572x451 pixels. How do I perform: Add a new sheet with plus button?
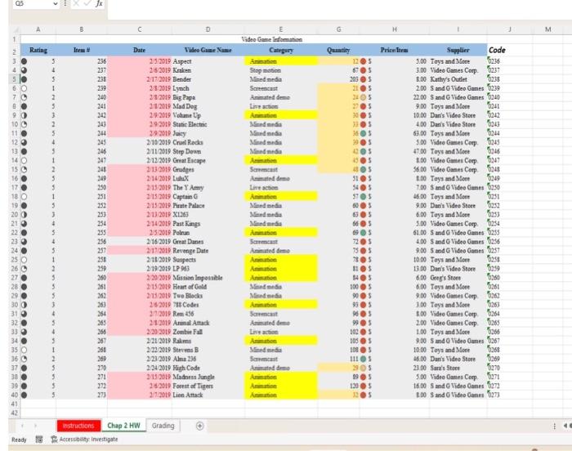(199, 426)
